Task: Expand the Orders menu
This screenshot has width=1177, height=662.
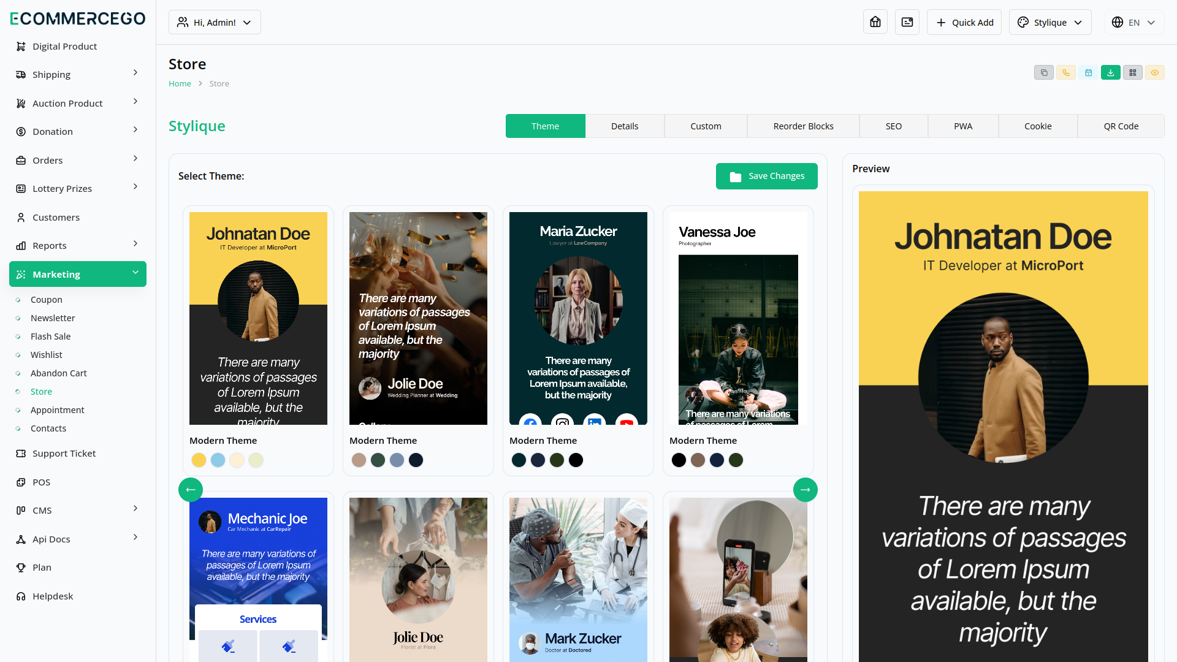Action: 78,160
